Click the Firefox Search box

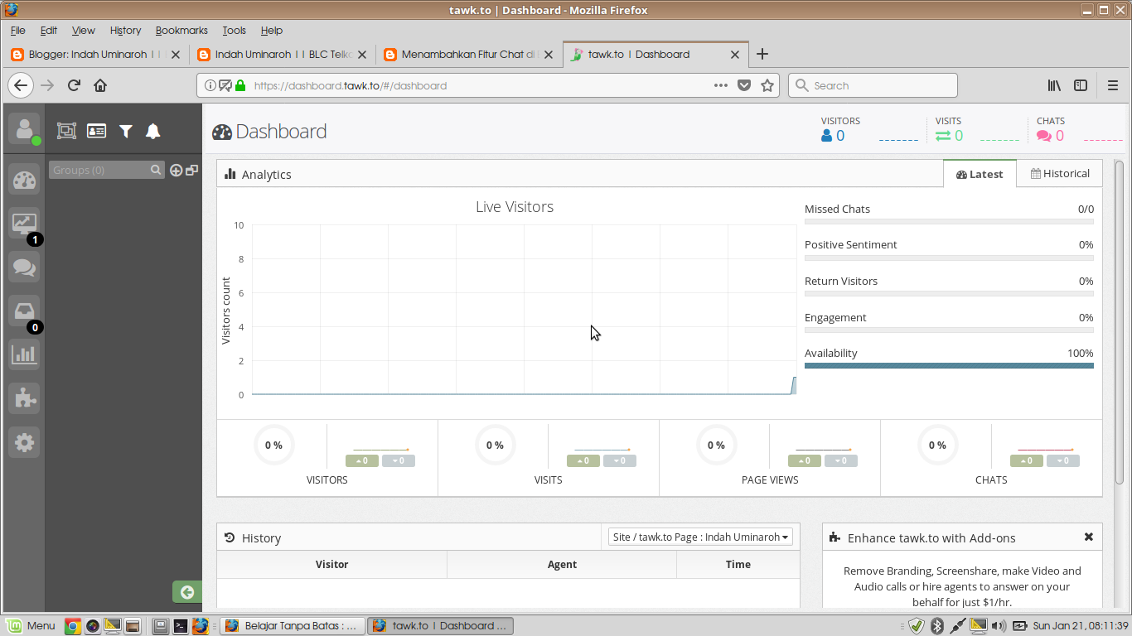(873, 85)
